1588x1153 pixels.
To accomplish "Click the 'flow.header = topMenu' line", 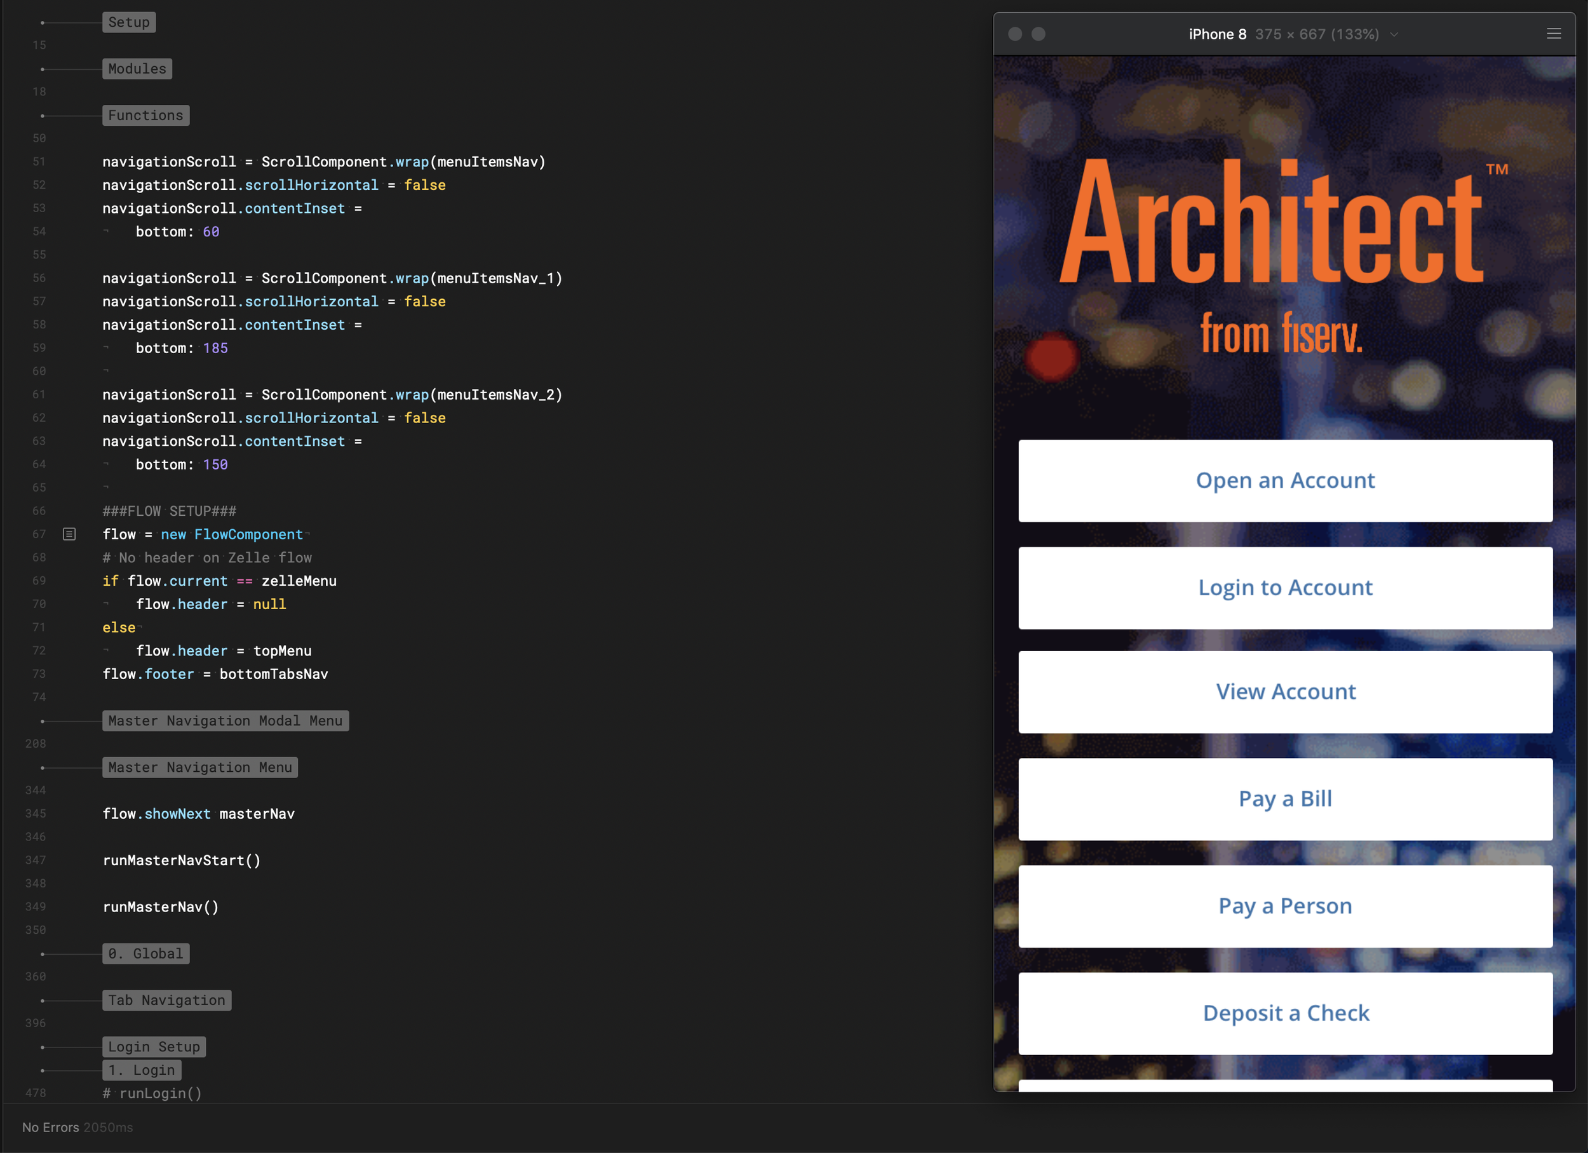I will click(224, 651).
